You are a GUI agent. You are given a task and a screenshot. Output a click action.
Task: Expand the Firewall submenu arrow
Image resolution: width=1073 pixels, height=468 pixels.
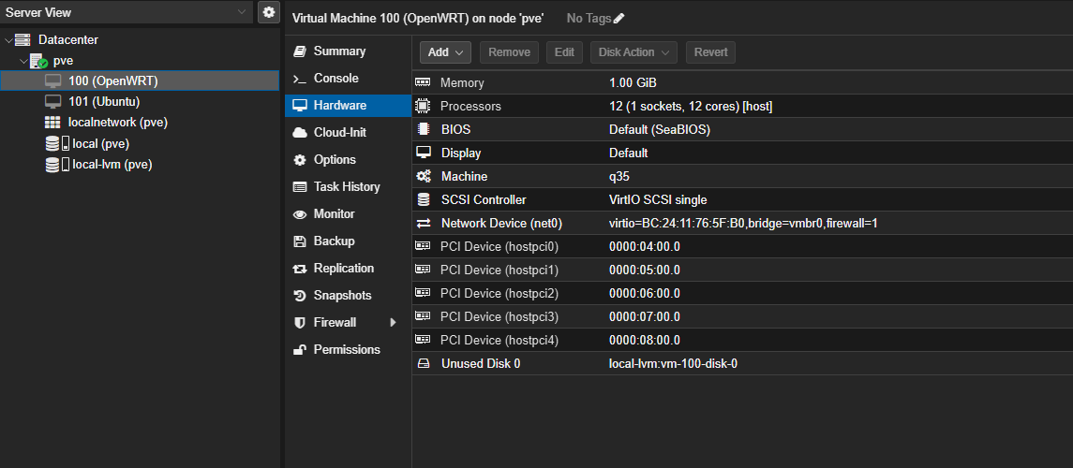click(394, 323)
